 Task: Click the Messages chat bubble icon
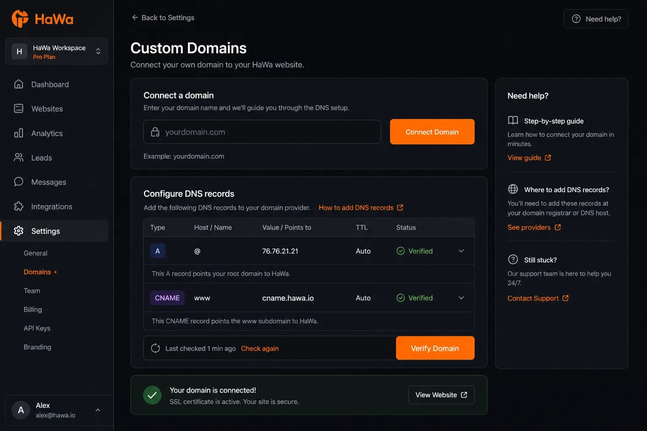[19, 182]
